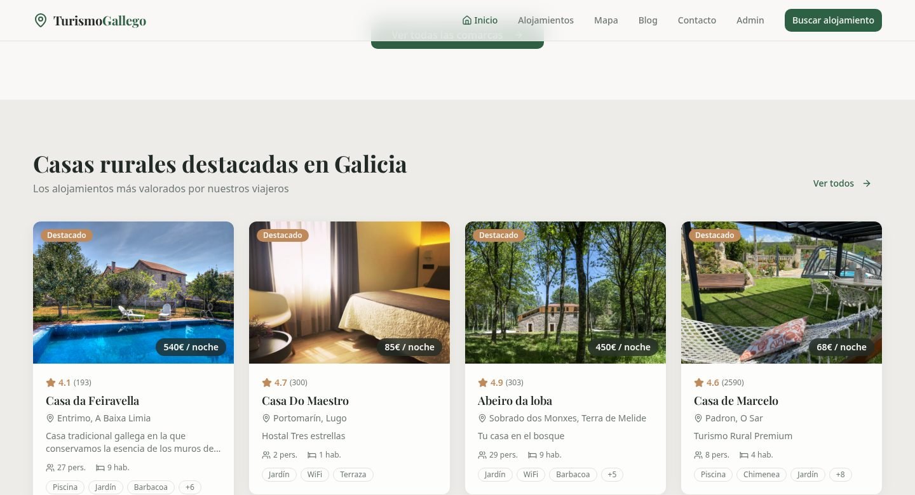Click the location pin beside Sobrado dos Monxes
The image size is (915, 495).
pos(482,418)
